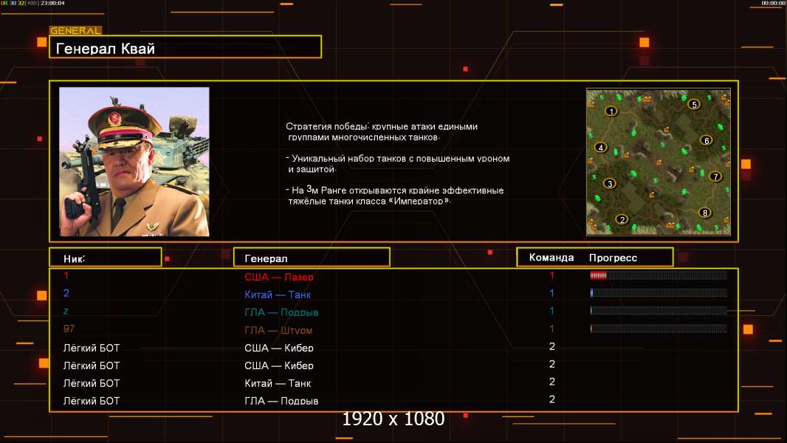The width and height of the screenshot is (787, 443).
Task: Pick start position 6 on the map preview
Action: coord(706,140)
